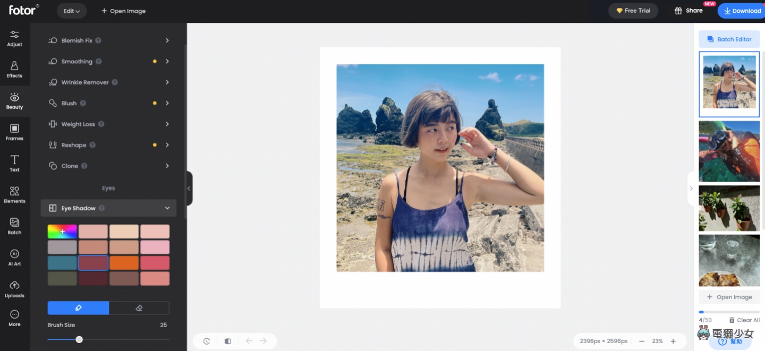765x351 pixels.
Task: Open the Uploads panel
Action: [x=14, y=288]
